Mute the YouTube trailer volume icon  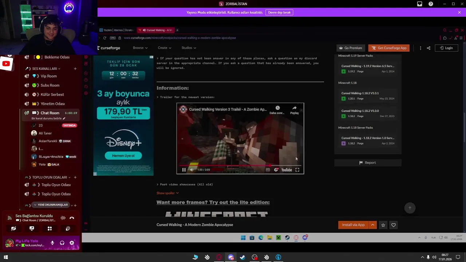click(192, 170)
